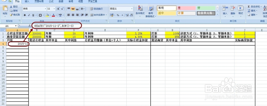
Task: Open the accounting number format icon
Action: pyautogui.click(x=112, y=15)
